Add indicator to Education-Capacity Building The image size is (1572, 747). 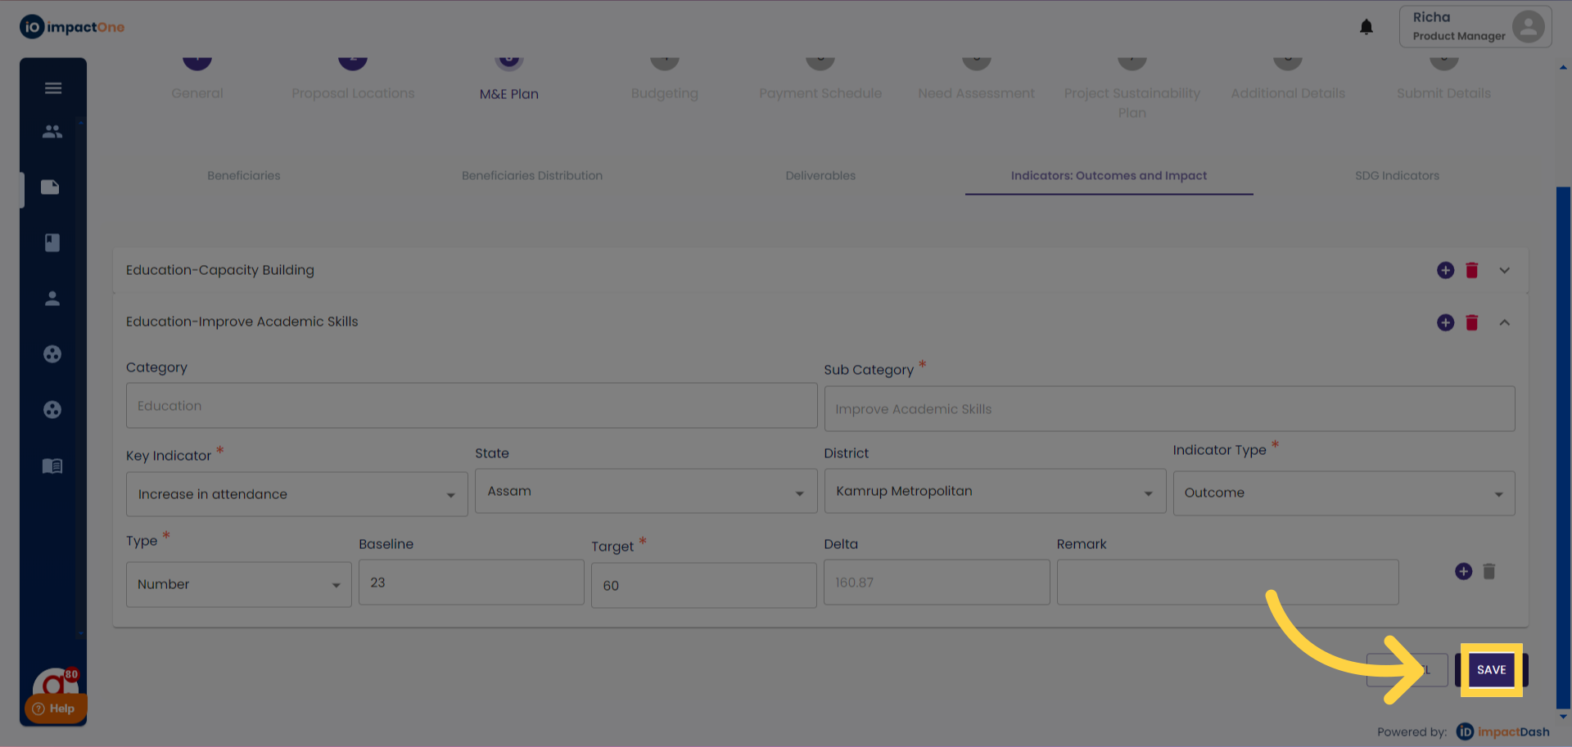1445,270
